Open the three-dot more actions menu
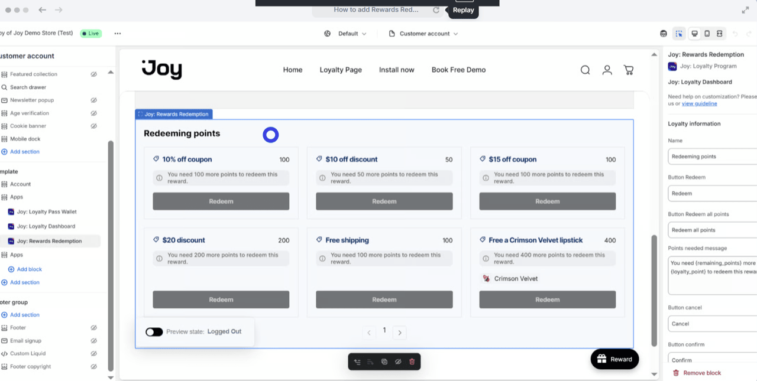Viewport: 757px width, 381px height. click(118, 34)
